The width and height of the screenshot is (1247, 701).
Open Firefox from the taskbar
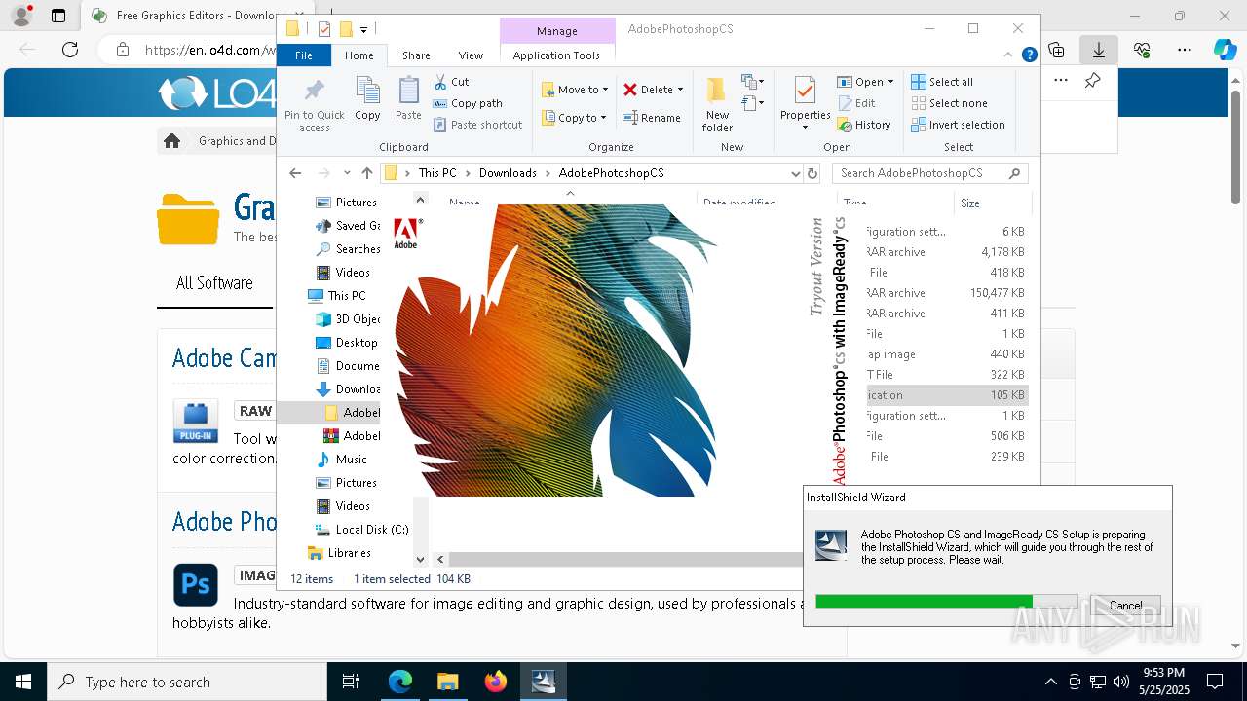(496, 682)
